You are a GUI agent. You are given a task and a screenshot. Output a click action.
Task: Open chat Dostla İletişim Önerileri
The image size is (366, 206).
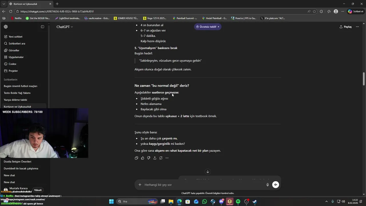[17, 162]
